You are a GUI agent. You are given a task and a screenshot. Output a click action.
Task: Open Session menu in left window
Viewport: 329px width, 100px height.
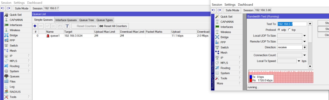6,3
